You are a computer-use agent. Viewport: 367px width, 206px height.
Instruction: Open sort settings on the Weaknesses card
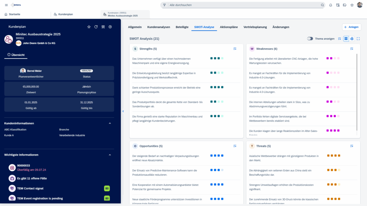(352, 49)
